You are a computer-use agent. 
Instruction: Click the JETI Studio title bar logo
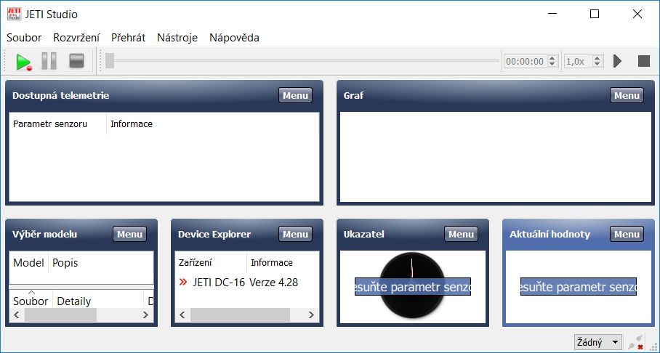(x=14, y=14)
